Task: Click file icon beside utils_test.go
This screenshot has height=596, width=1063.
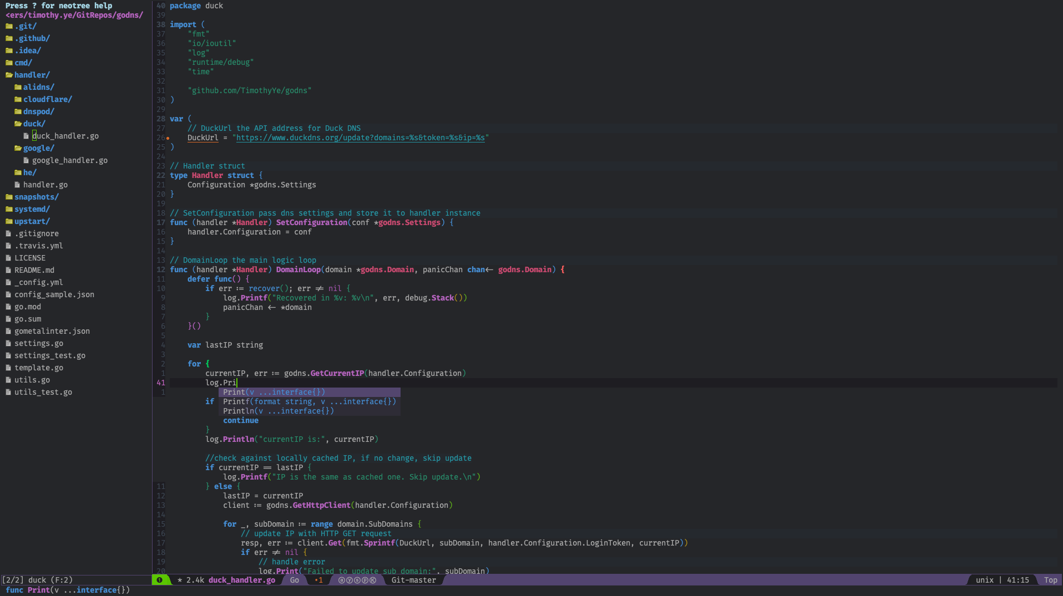Action: 8,392
